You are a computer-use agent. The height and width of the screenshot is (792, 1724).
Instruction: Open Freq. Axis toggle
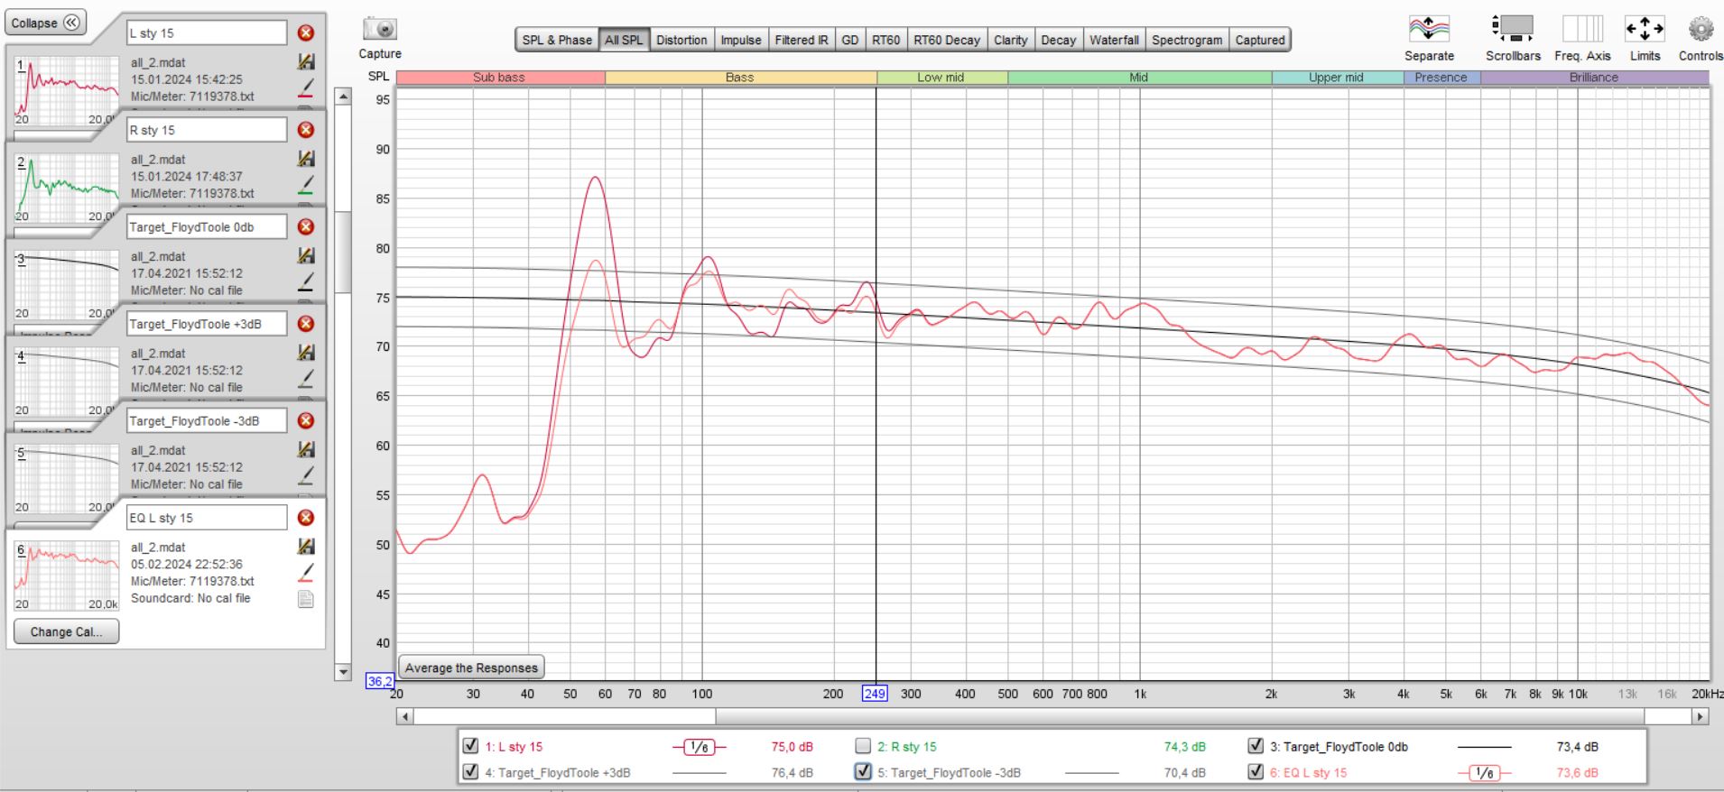[1582, 29]
